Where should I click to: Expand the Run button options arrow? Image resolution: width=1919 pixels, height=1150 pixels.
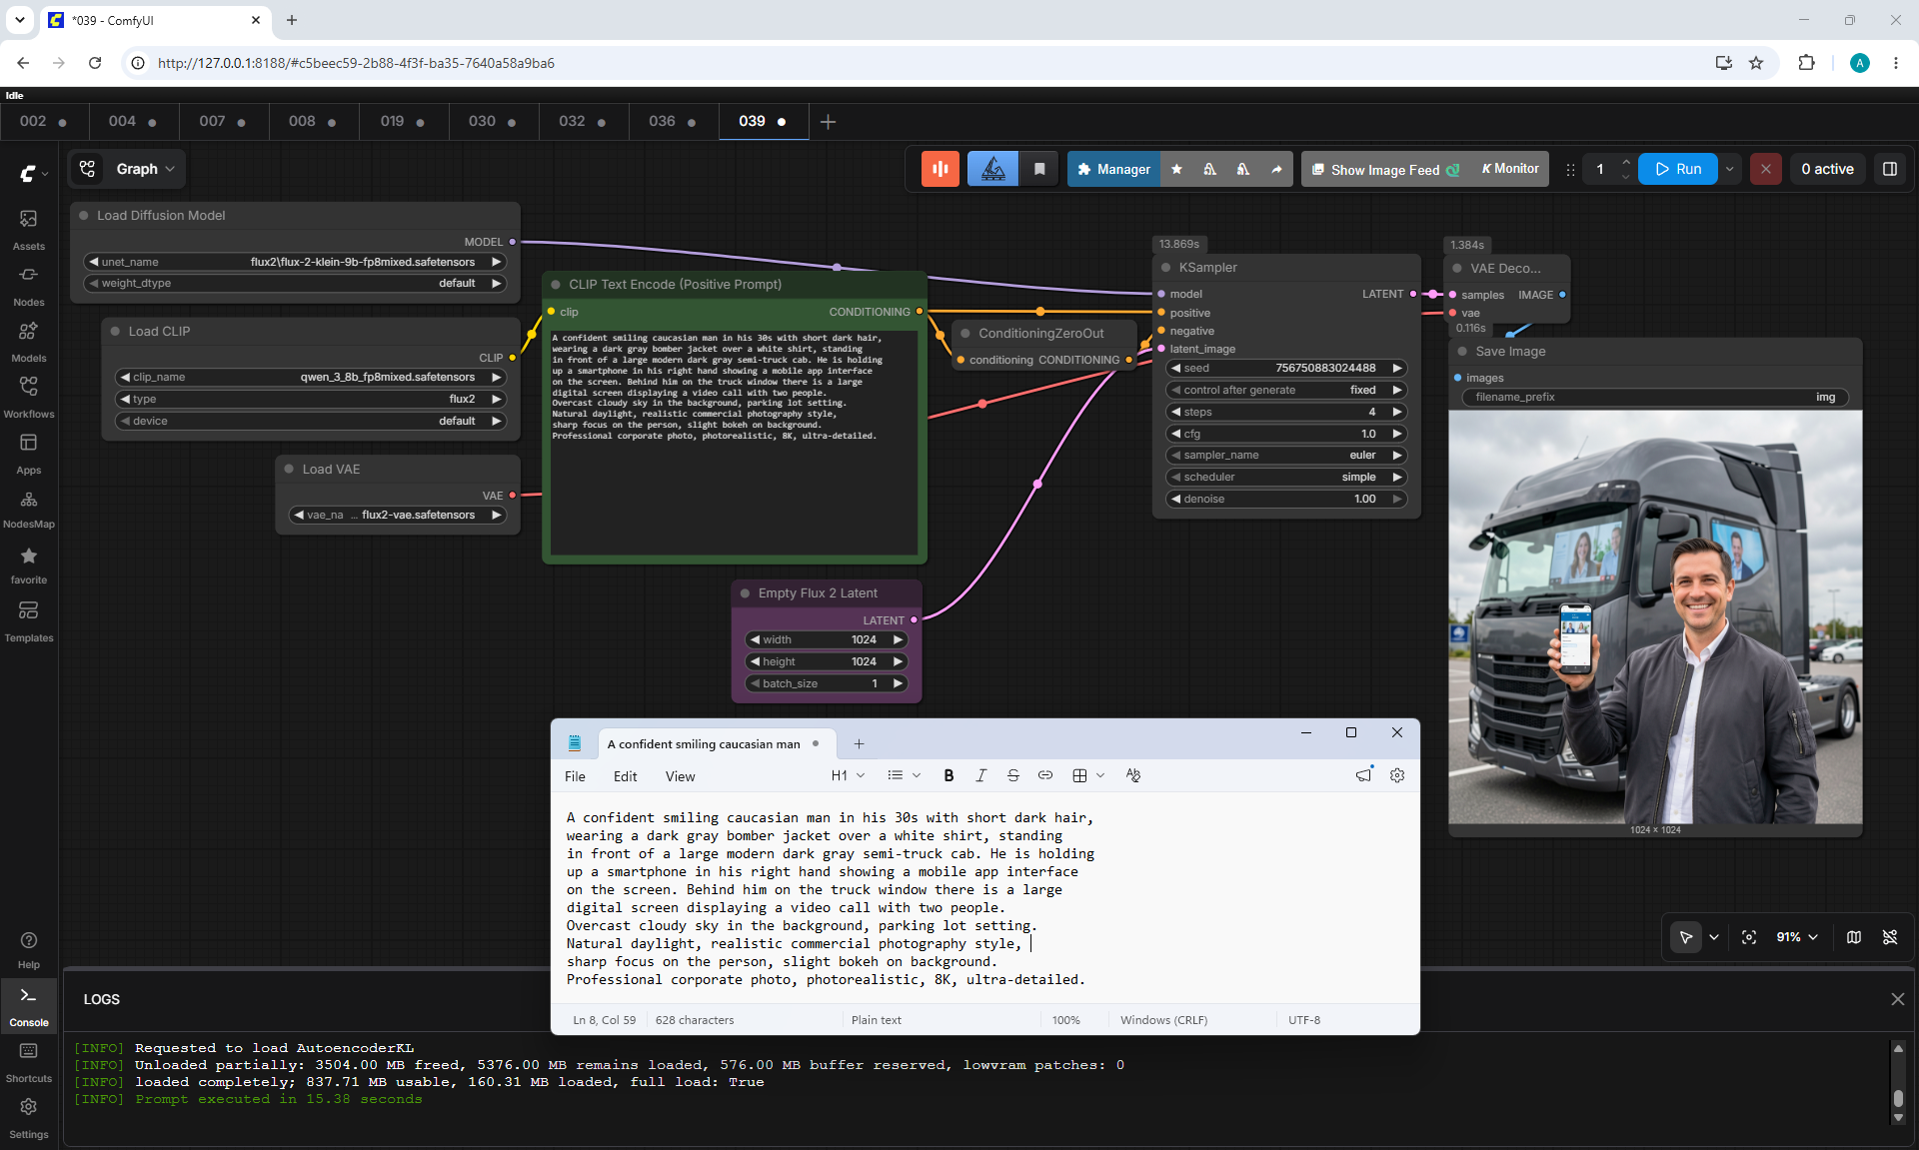click(1730, 169)
